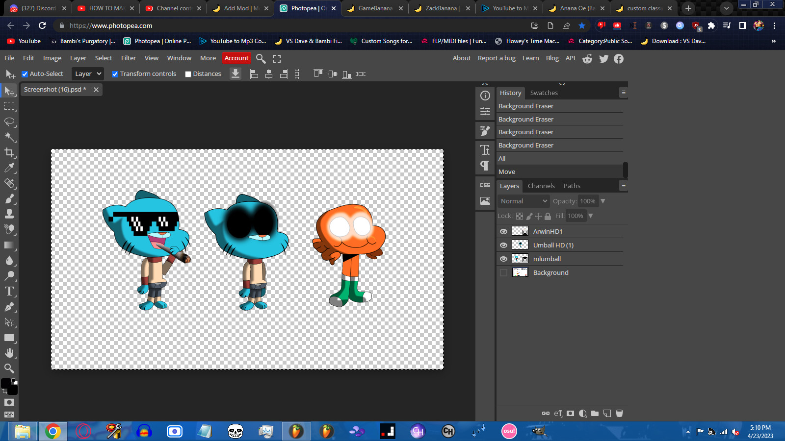Open the Filter menu

[x=129, y=58]
